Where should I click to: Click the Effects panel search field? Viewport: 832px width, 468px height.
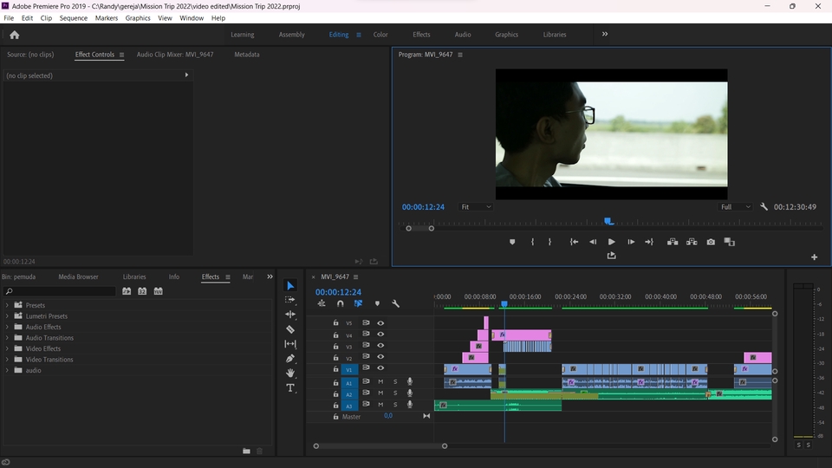[x=61, y=291]
